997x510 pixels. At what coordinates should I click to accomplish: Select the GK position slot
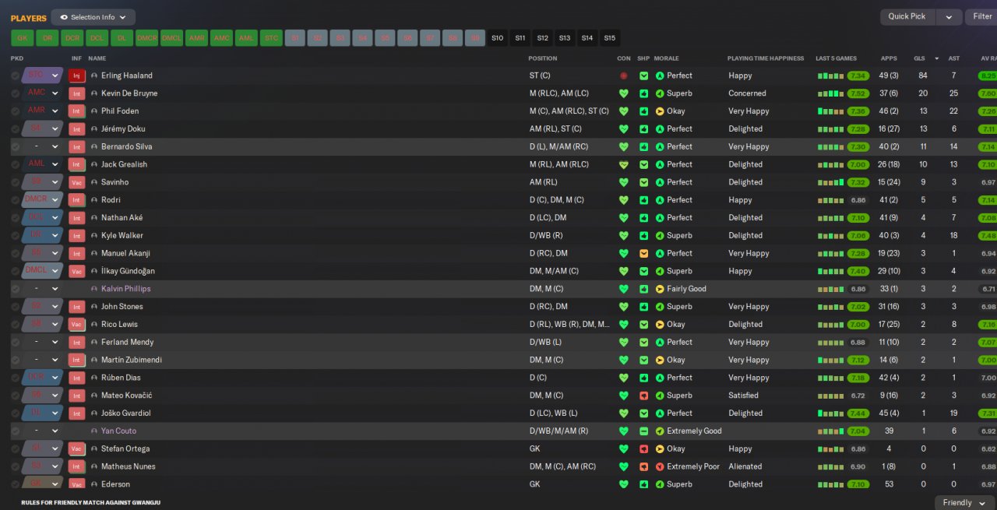point(22,38)
